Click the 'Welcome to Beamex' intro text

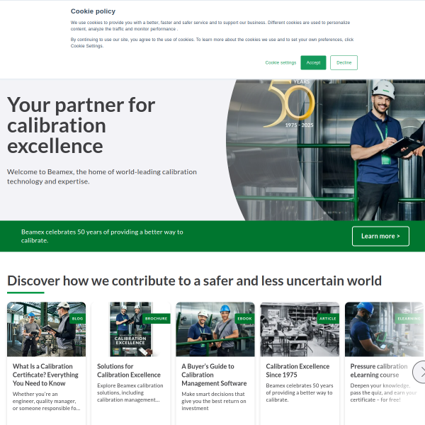(x=102, y=176)
